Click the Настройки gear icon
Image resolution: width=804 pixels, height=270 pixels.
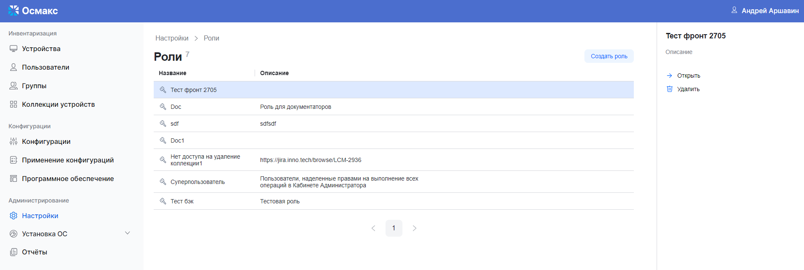[14, 216]
